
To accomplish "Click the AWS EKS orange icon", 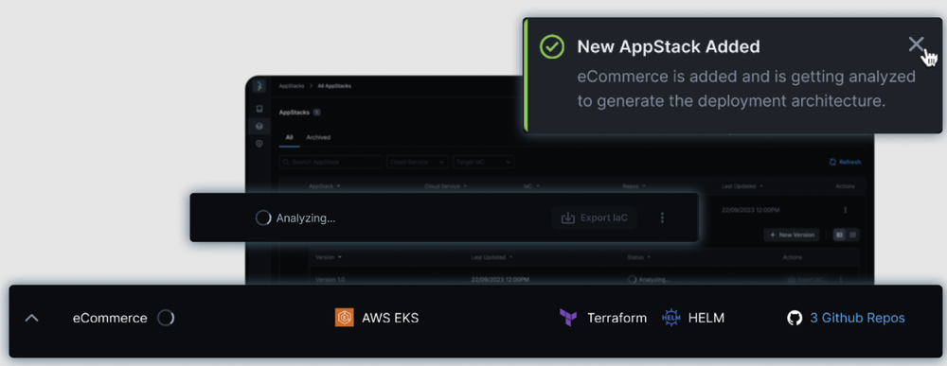I will pyautogui.click(x=345, y=318).
